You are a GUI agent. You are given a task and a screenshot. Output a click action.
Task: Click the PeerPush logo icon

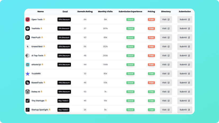(x=28, y=37)
